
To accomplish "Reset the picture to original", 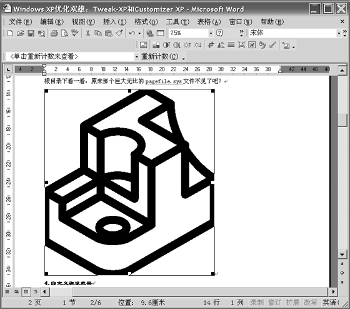I will pos(286,45).
